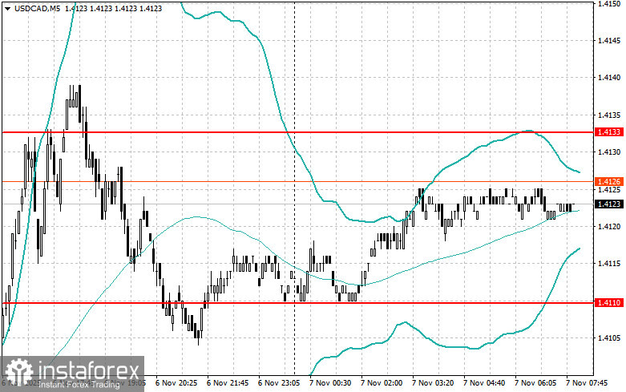Select the 1.4126 orange price level label

click(609, 182)
